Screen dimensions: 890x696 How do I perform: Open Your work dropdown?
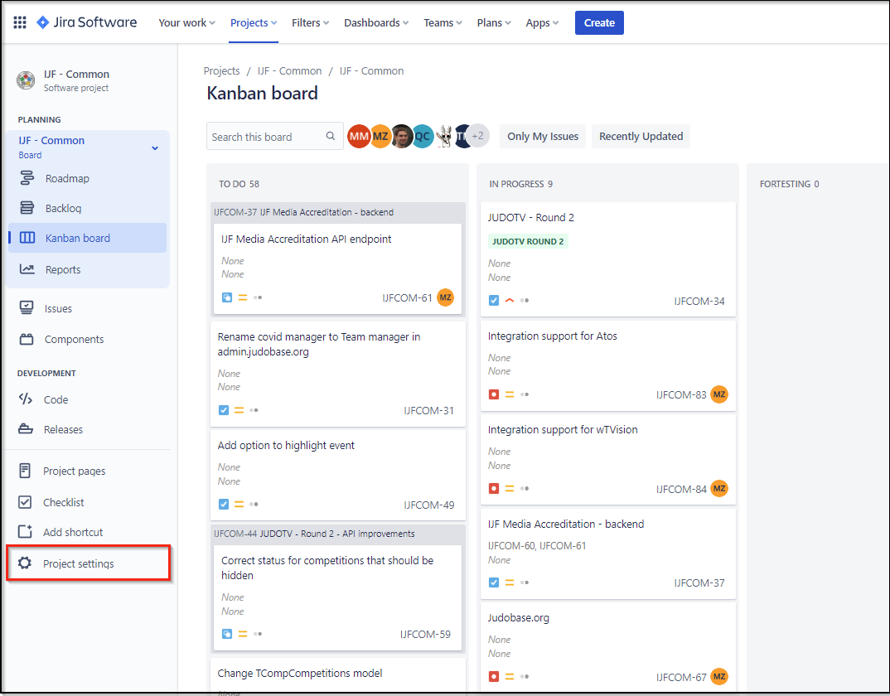click(186, 22)
